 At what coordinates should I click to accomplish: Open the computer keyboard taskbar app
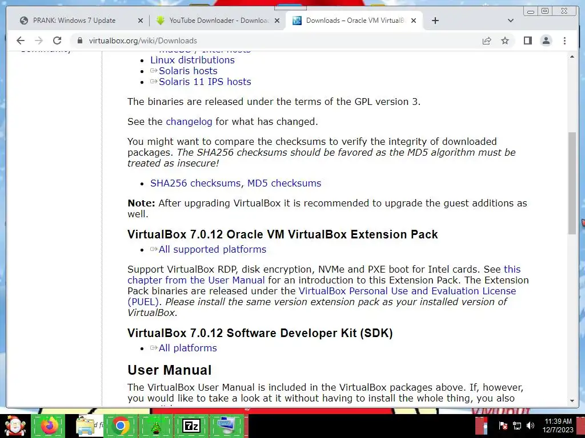tap(226, 425)
